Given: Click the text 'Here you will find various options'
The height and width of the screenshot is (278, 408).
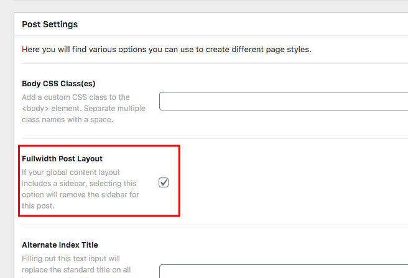Looking at the screenshot, I should pos(84,49).
